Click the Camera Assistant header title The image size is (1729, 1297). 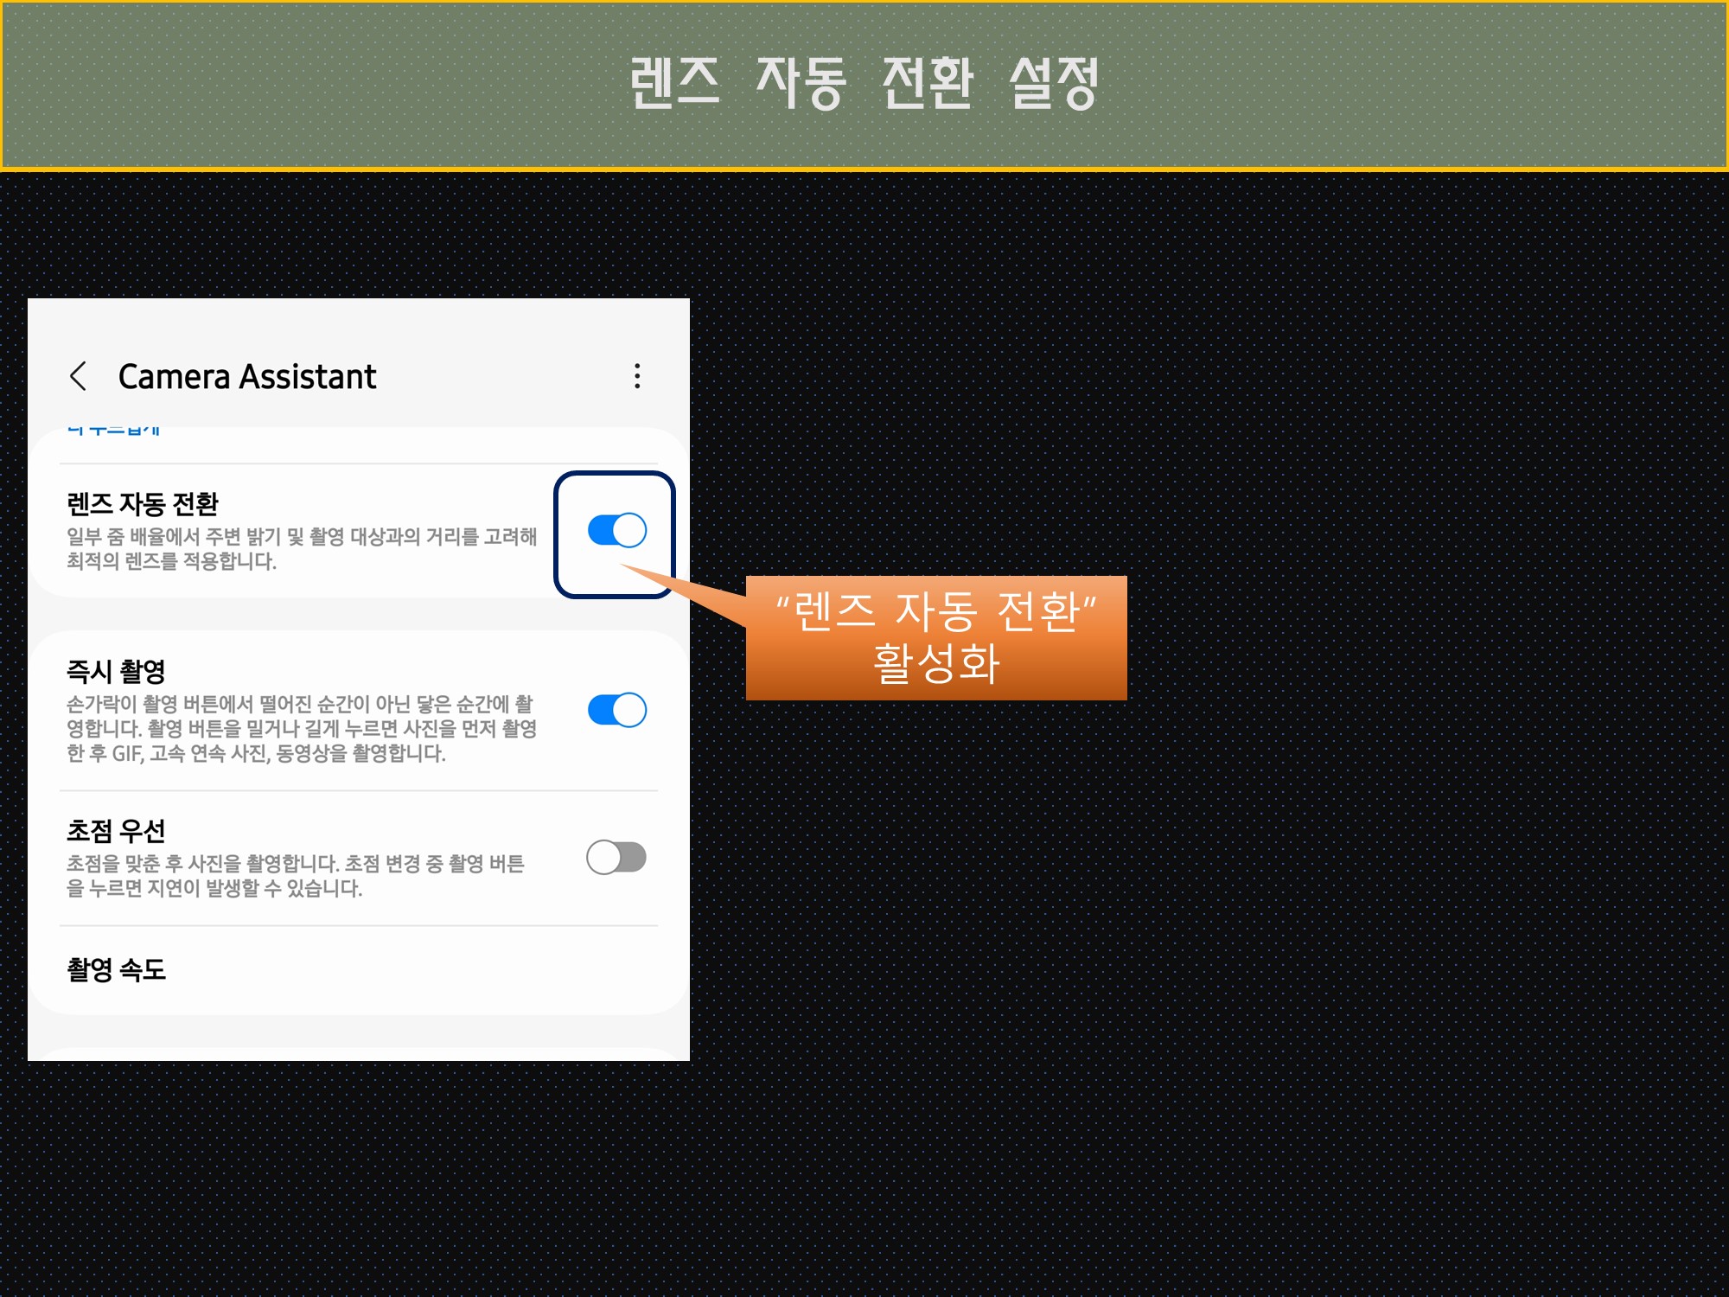click(x=246, y=377)
